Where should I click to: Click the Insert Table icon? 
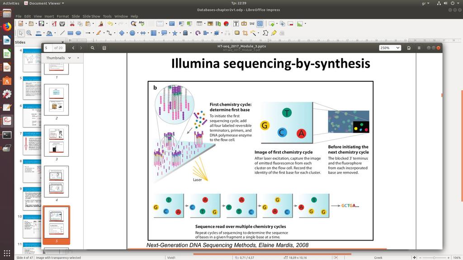(199, 23)
